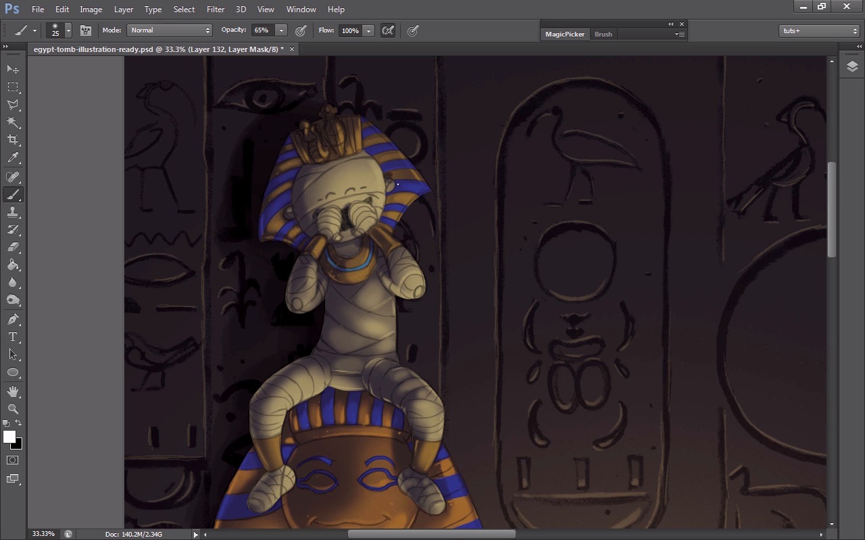Enable airbrush-style build-up effects
The width and height of the screenshot is (865, 540).
coord(388,30)
